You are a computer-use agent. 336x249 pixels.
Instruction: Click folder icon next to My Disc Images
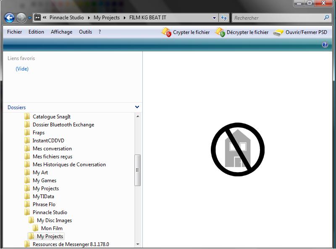pyautogui.click(x=31, y=220)
